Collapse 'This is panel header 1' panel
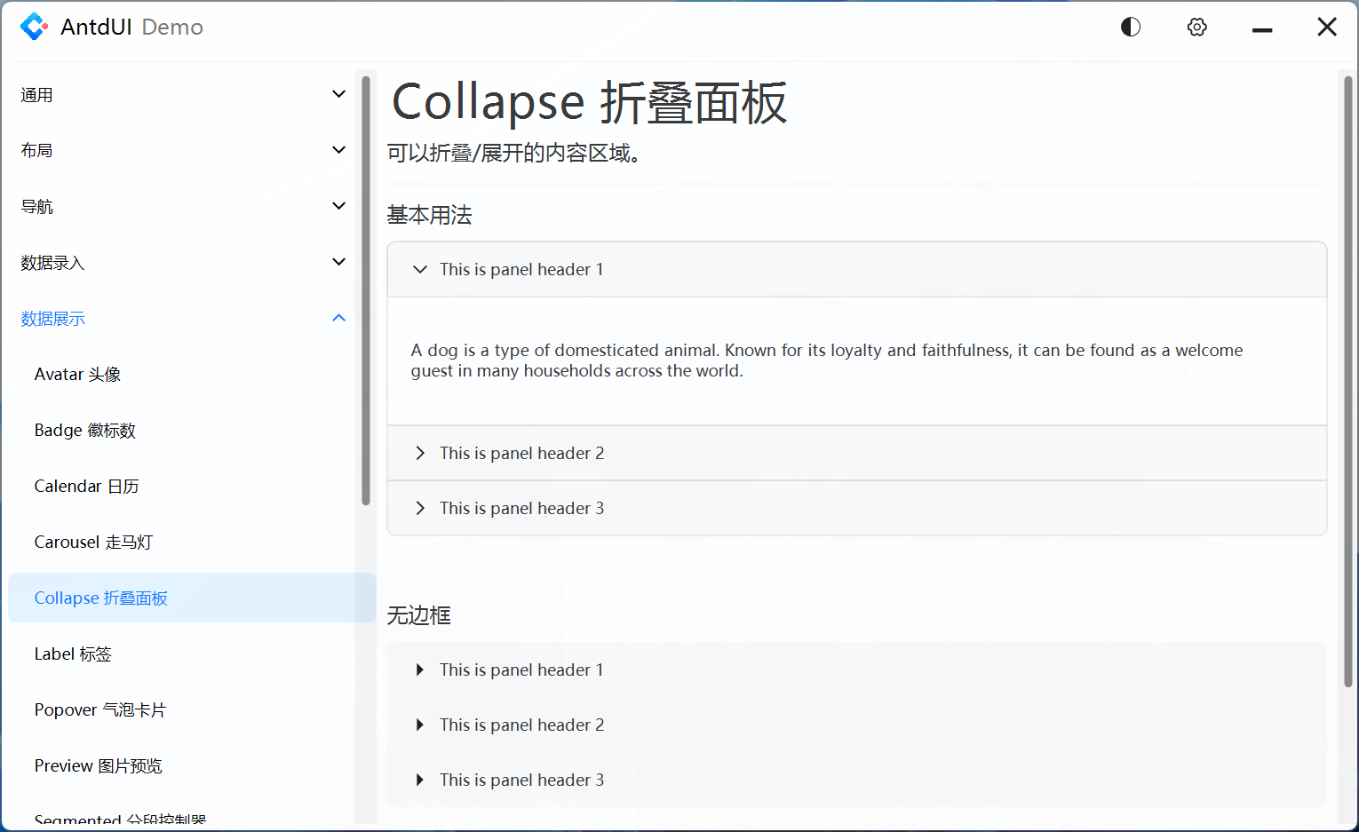Viewport: 1359px width, 832px height. pos(521,269)
